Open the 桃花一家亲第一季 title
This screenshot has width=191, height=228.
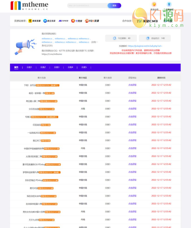(37, 93)
